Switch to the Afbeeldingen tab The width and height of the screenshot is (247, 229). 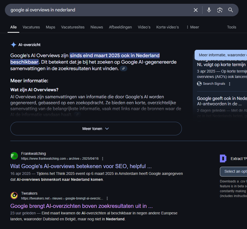coord(120,27)
